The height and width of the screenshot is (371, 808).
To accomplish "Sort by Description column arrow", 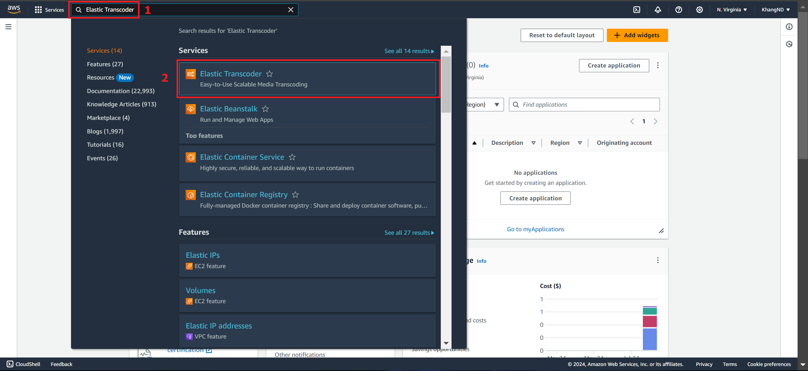I will pyautogui.click(x=533, y=143).
